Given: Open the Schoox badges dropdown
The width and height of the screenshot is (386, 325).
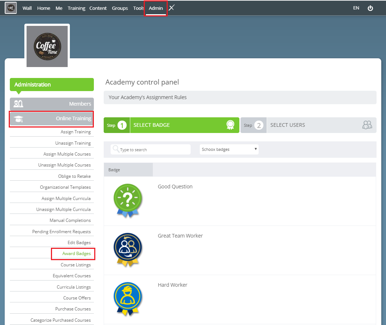Looking at the screenshot, I should [x=229, y=149].
